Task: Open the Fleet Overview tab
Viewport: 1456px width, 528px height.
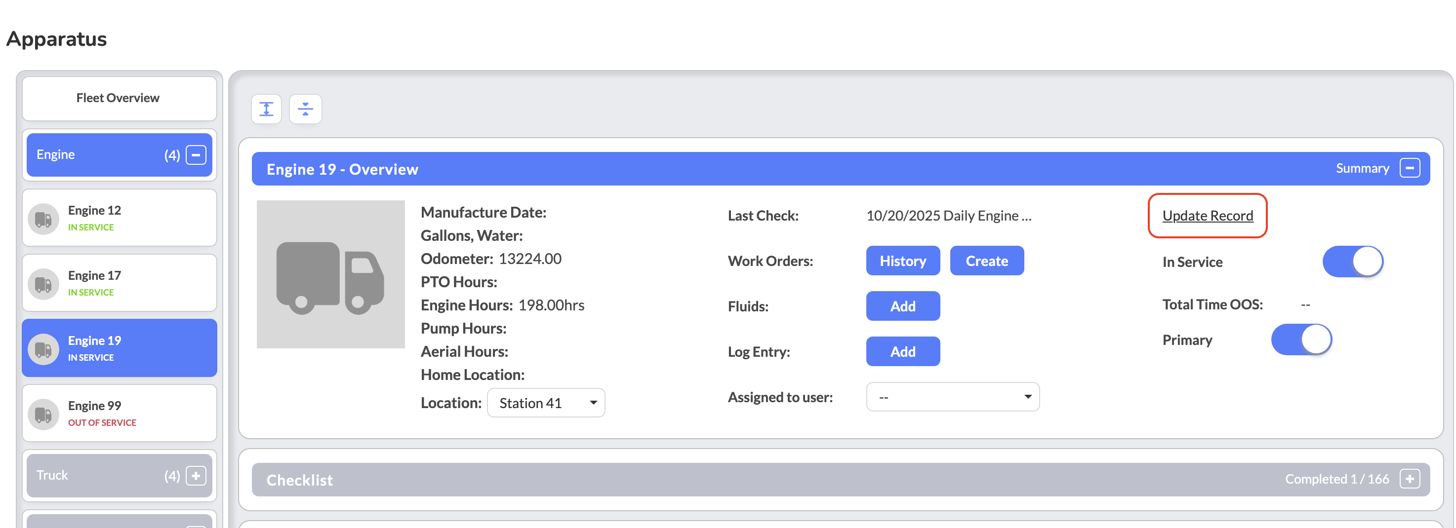Action: pyautogui.click(x=119, y=98)
